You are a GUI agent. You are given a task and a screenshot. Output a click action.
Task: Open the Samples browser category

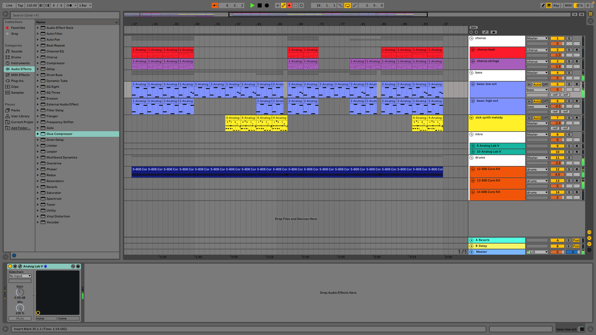17,92
